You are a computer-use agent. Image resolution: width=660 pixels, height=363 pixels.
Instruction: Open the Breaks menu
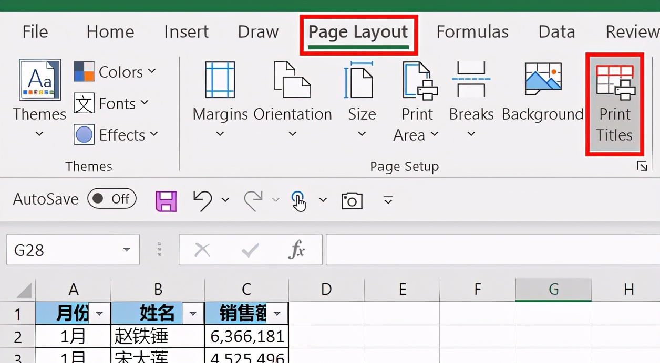(x=471, y=100)
